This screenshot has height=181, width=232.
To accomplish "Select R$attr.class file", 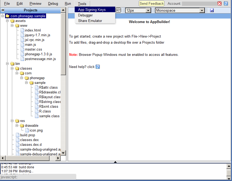I will coord(48,87).
